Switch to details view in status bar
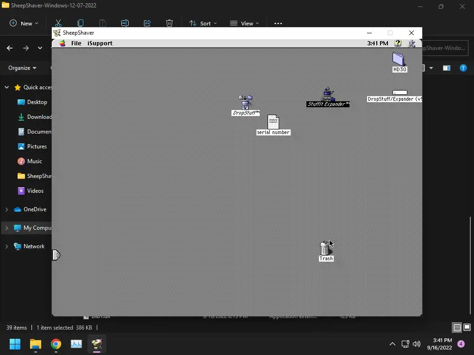This screenshot has height=355, width=474. tap(457, 327)
